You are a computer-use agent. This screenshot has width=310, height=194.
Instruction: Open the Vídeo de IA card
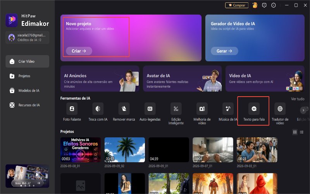(265, 79)
